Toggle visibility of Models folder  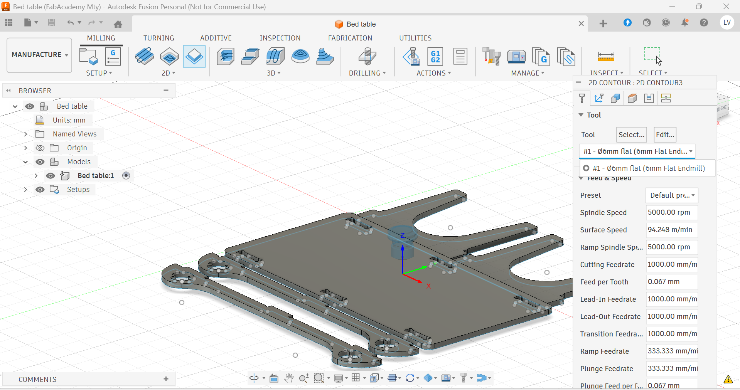40,162
